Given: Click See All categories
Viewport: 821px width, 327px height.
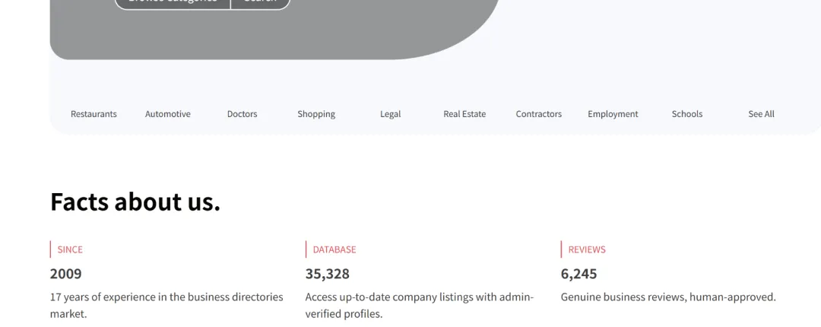Looking at the screenshot, I should click(761, 114).
